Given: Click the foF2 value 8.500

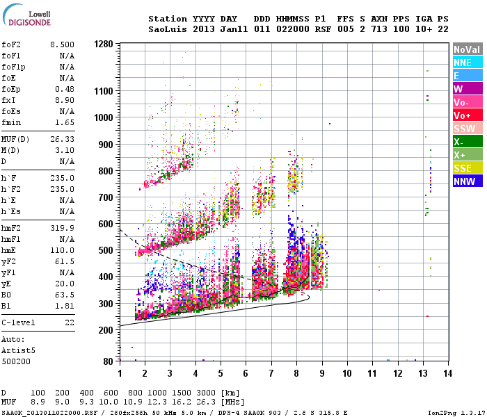Looking at the screenshot, I should point(62,44).
